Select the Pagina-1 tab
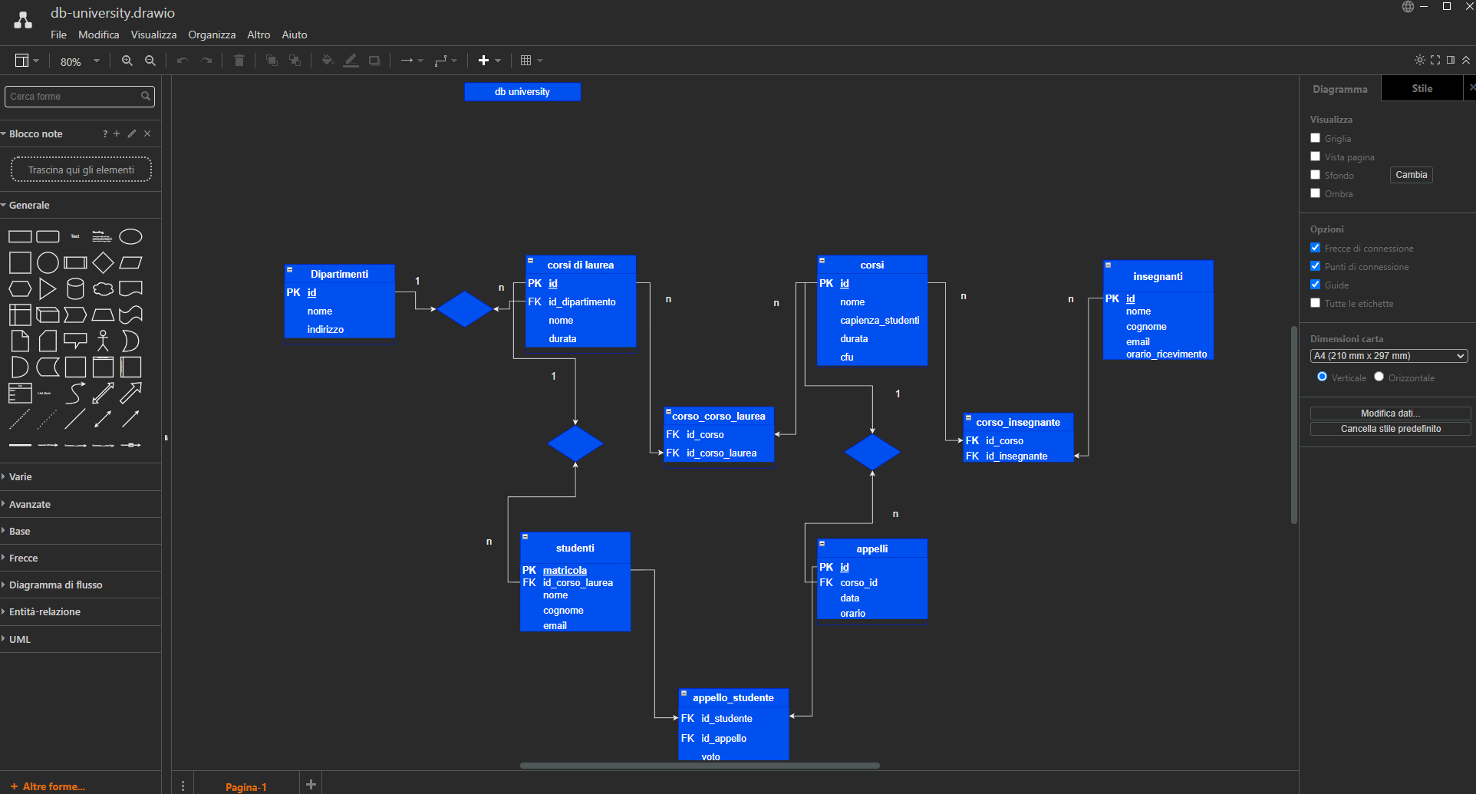The height and width of the screenshot is (794, 1476). (x=246, y=786)
